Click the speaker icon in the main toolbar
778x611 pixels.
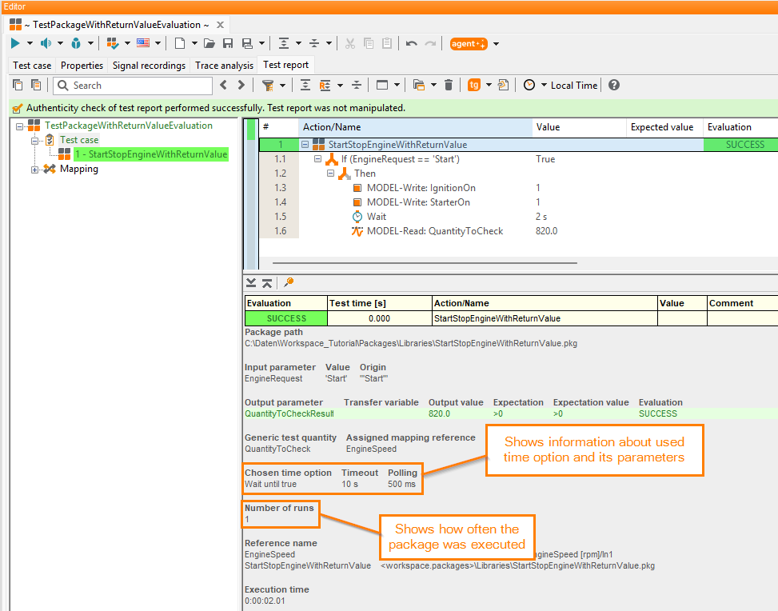pyautogui.click(x=46, y=44)
